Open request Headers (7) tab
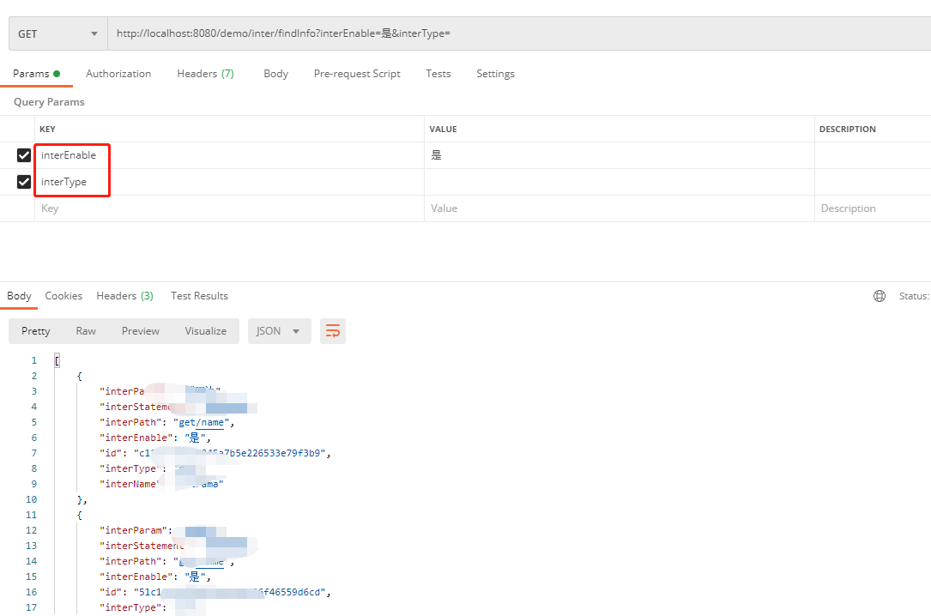Viewport: 931px width, 616px height. (x=205, y=74)
